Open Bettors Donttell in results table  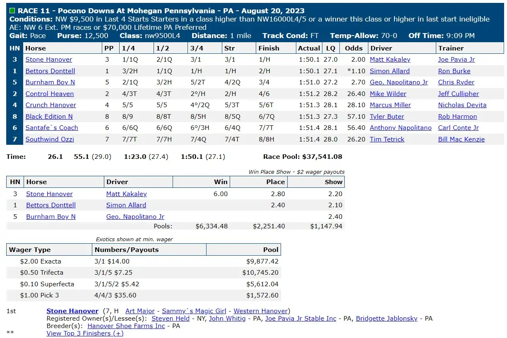click(50, 71)
